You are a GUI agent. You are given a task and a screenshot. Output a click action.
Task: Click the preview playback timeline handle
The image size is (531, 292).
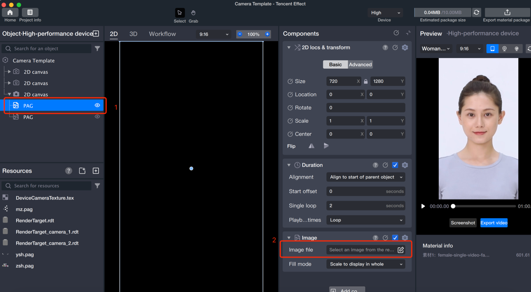click(x=453, y=206)
